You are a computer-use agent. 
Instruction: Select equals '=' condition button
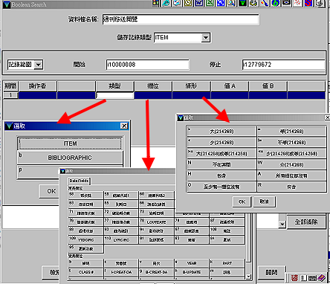tap(291, 132)
